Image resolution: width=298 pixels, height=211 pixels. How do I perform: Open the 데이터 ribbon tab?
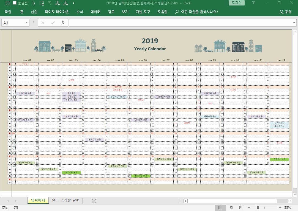pos(95,12)
